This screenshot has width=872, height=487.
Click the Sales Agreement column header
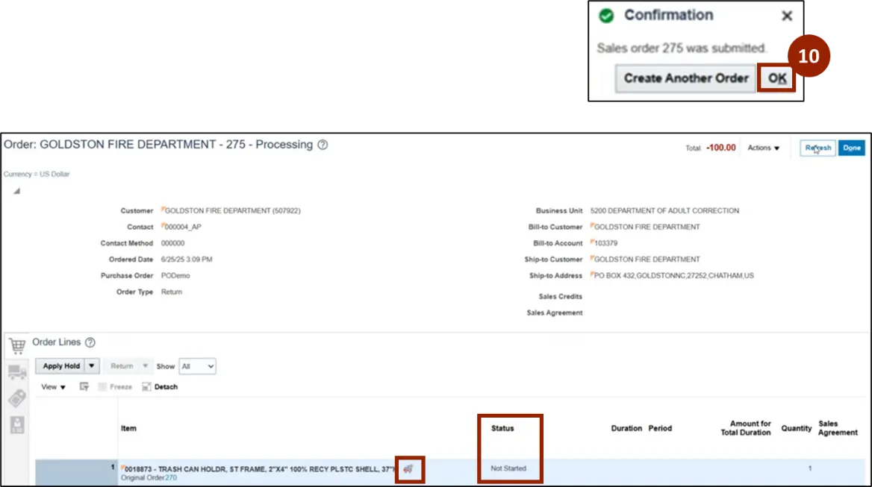[x=838, y=428]
